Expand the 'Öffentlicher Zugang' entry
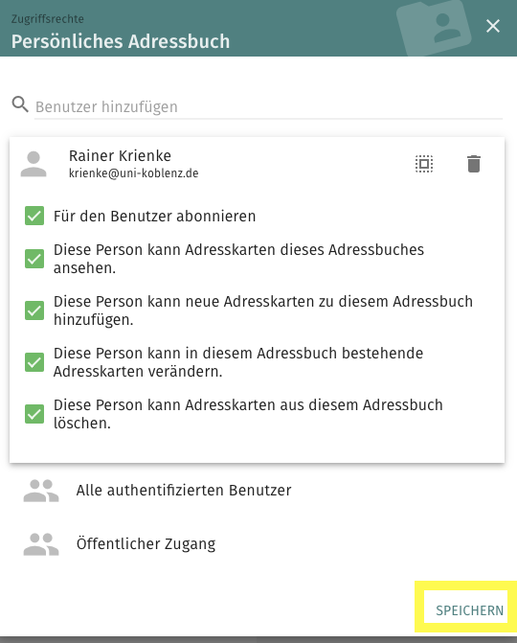This screenshot has height=643, width=517. 257,544
